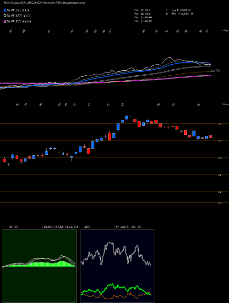Click the 'ADX' panel heading
Screen dimensions: 229x303
coord(87,227)
